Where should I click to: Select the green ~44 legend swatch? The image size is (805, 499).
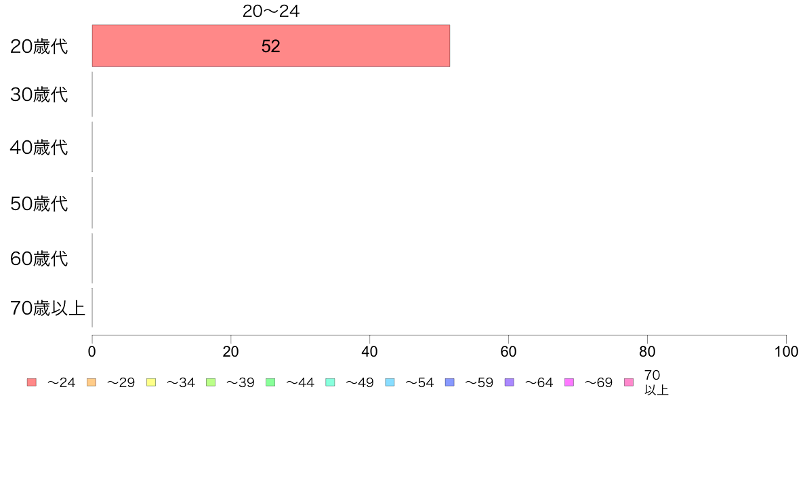pos(270,382)
